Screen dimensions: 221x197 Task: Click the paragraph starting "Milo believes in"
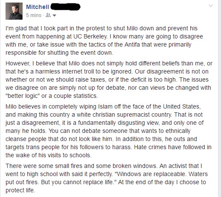coord(108,131)
